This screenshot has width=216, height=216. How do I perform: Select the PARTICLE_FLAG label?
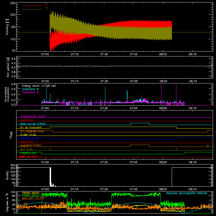point(30,146)
